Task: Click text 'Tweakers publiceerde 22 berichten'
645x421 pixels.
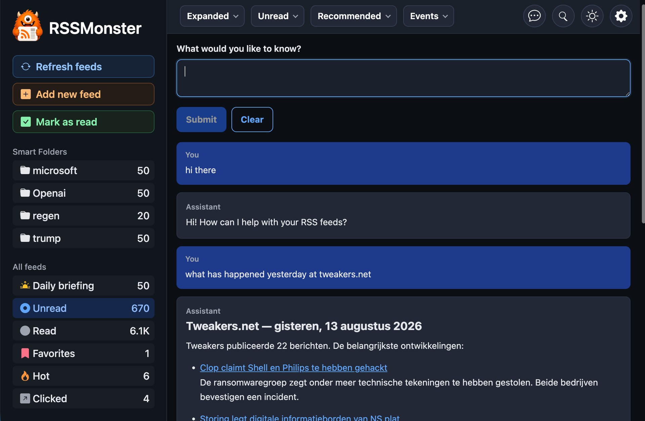Action: (258, 346)
